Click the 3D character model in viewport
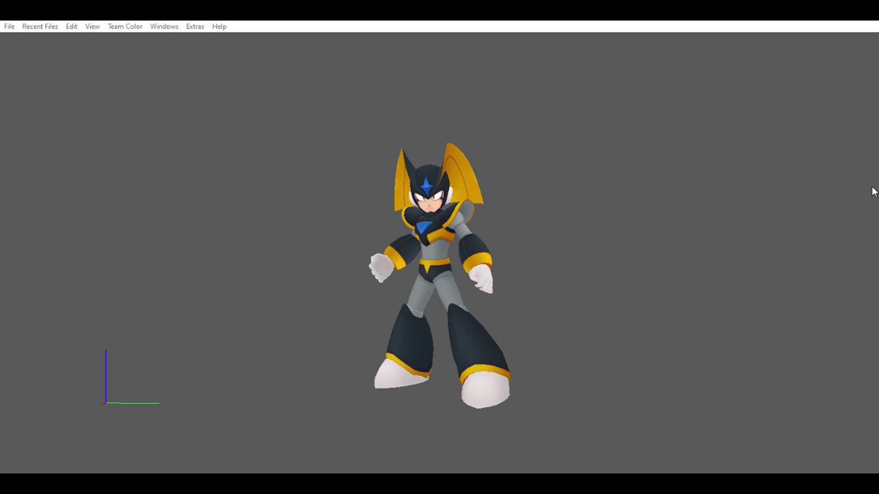The width and height of the screenshot is (879, 494). pos(439,274)
